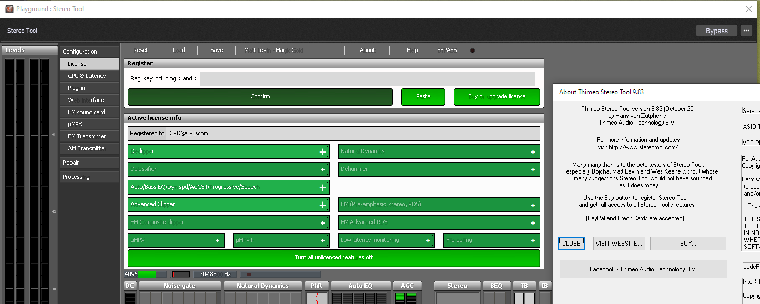Click the BEQ meter header
Image resolution: width=760 pixels, height=304 pixels.
click(496, 286)
